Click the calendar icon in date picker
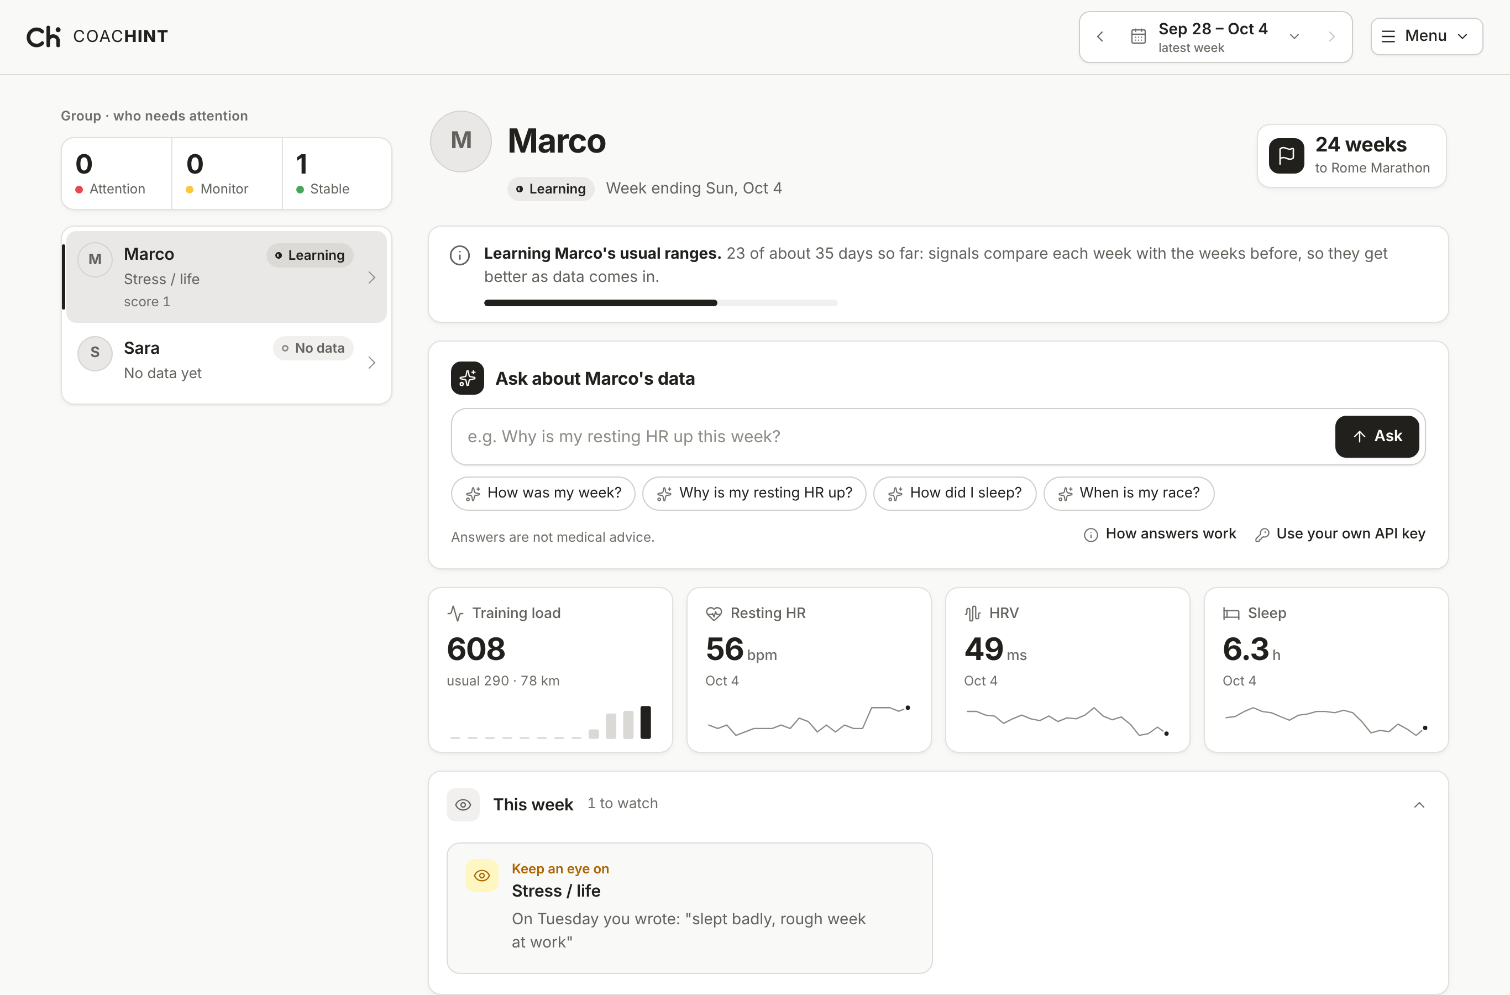Viewport: 1510px width, 995px height. pos(1138,37)
